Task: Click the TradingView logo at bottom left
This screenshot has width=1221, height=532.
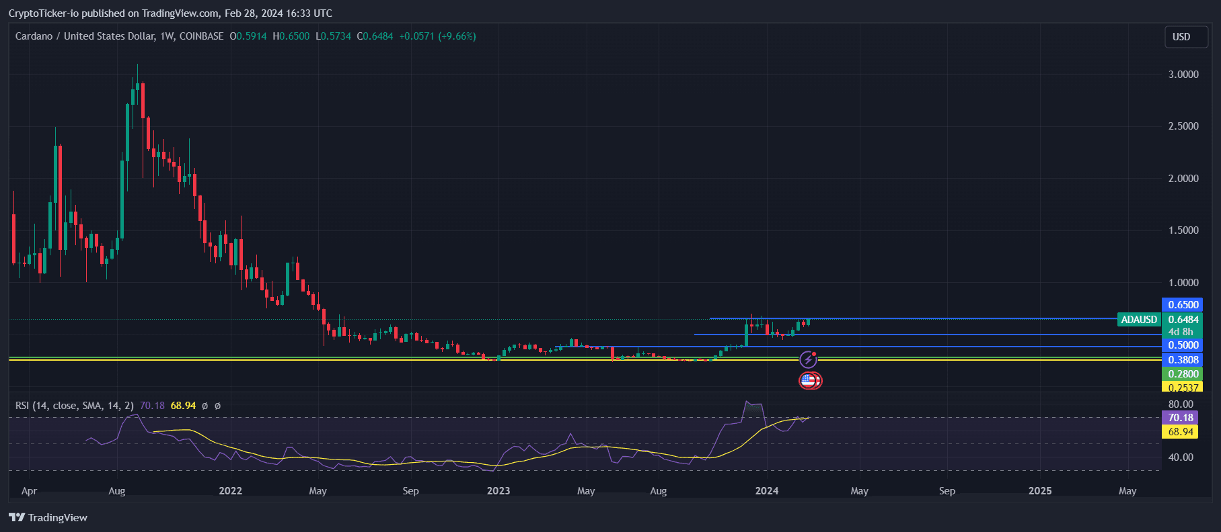Action: (48, 517)
